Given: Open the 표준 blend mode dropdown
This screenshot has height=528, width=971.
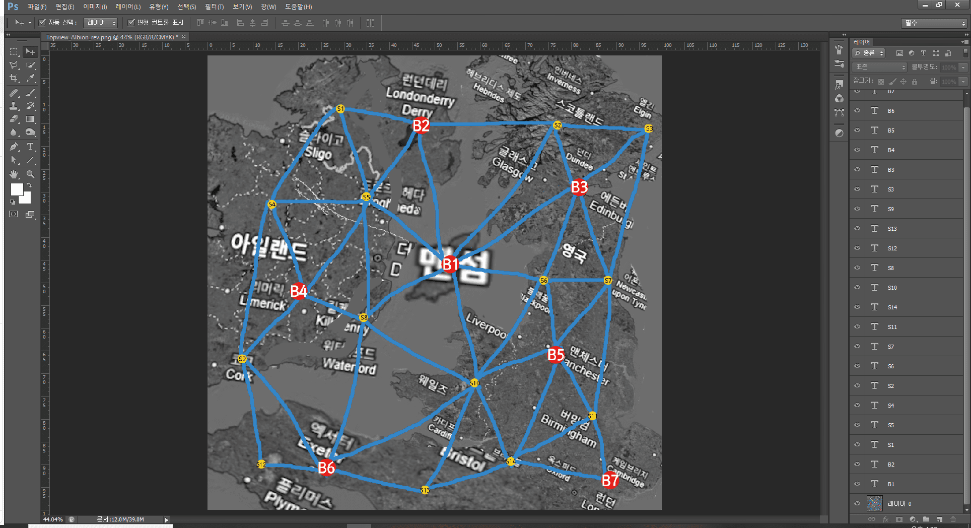Looking at the screenshot, I should click(880, 67).
